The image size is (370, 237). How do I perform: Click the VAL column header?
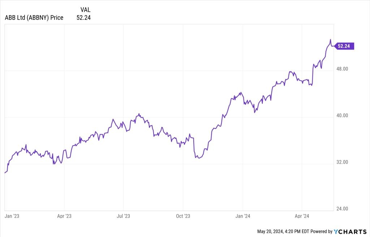coord(85,9)
